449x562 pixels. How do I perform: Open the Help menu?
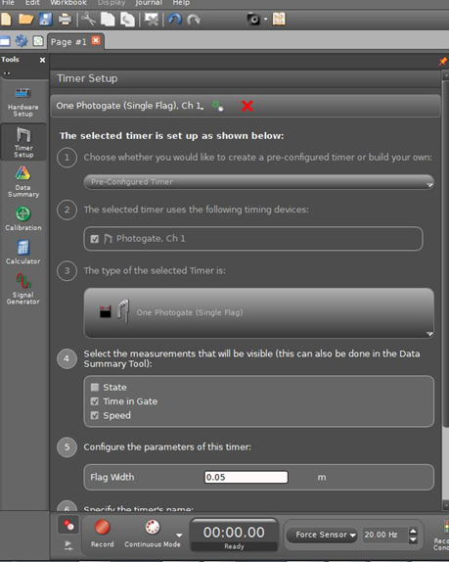tap(181, 3)
